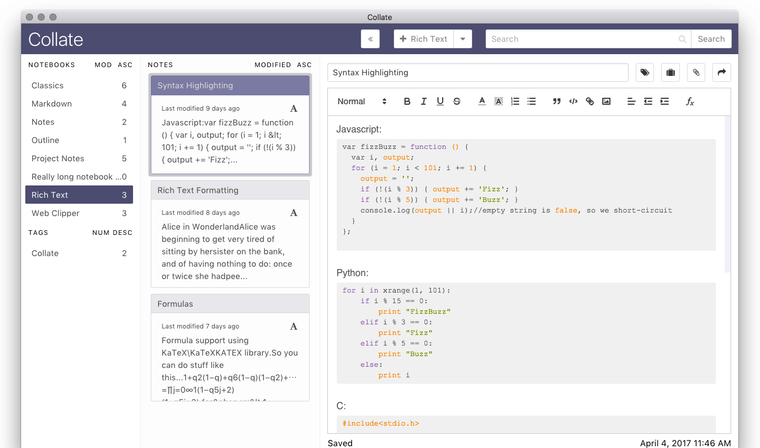The image size is (760, 448).
Task: Click the share arrow icon
Action: pyautogui.click(x=721, y=72)
